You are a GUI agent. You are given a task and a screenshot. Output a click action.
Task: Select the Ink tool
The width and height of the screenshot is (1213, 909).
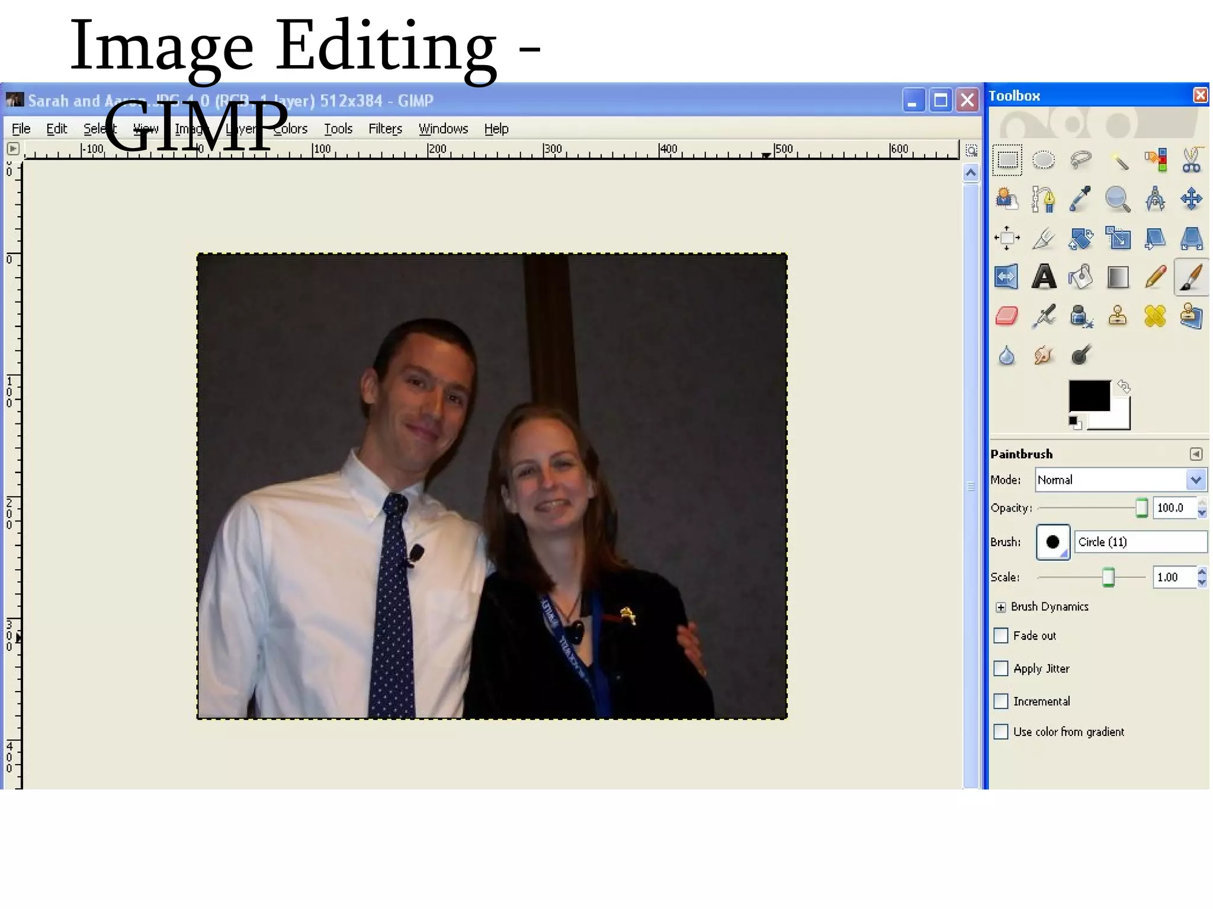point(1081,316)
